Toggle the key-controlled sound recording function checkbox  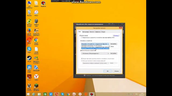[82, 61]
